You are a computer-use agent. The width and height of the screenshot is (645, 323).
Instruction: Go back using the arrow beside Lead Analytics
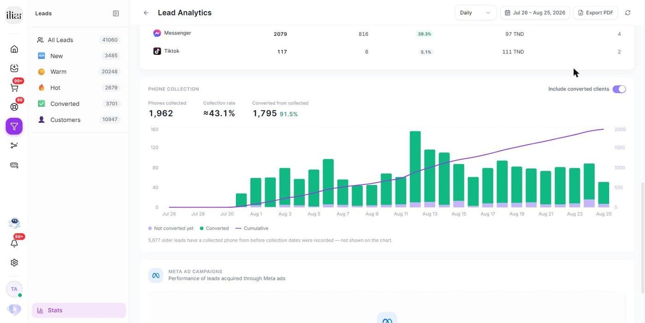pyautogui.click(x=146, y=13)
